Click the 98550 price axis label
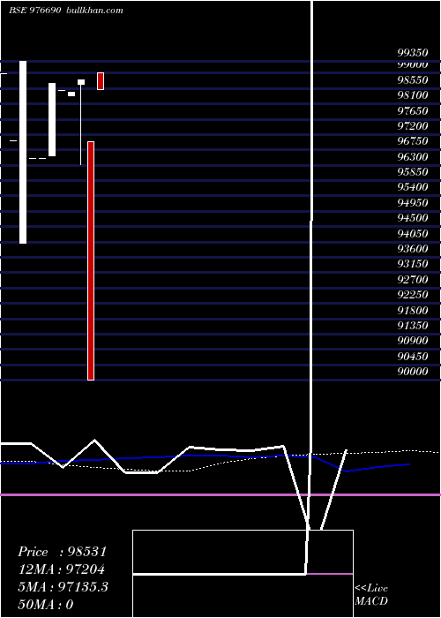 pyautogui.click(x=412, y=80)
